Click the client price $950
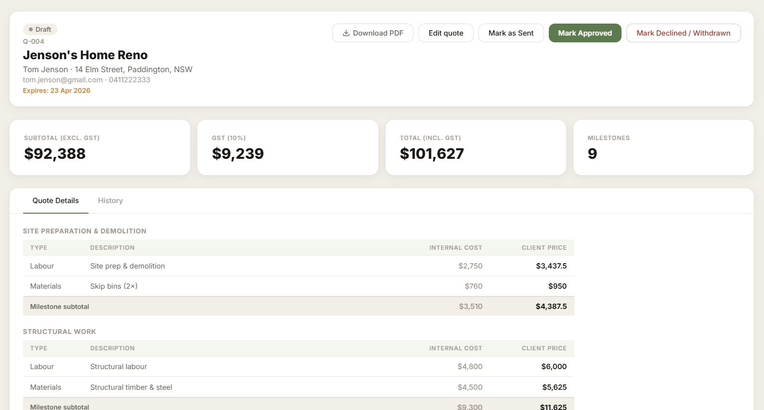Screen dimensions: 764x410 pos(557,286)
